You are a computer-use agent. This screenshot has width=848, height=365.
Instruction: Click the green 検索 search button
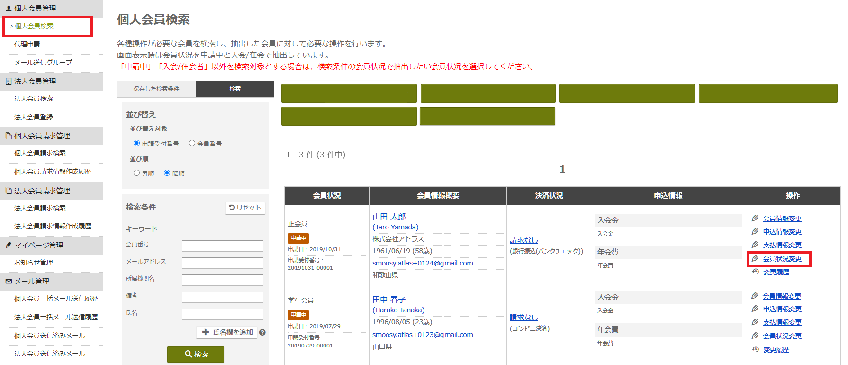click(196, 354)
